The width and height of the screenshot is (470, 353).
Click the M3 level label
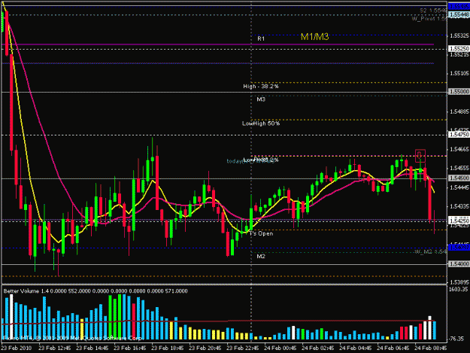[261, 99]
